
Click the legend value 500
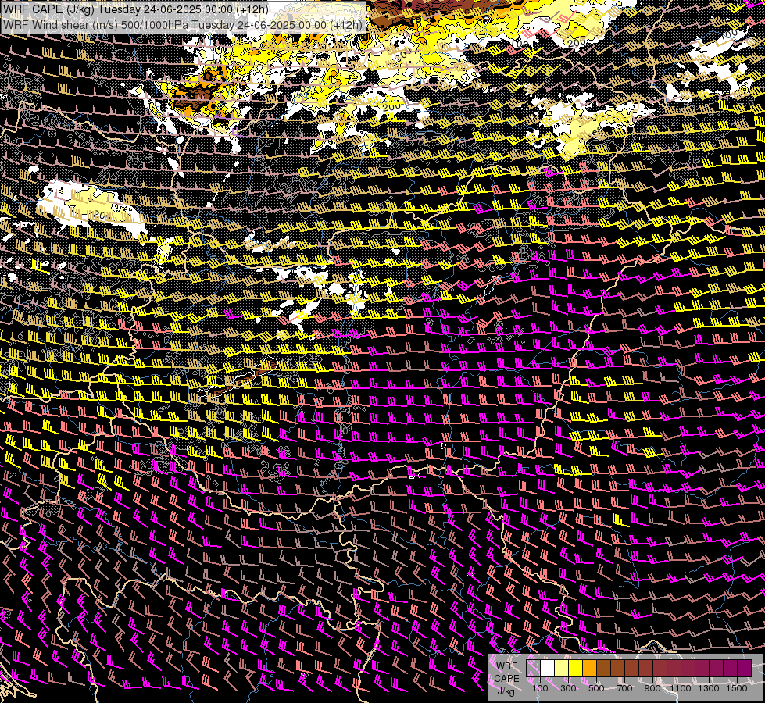click(596, 688)
